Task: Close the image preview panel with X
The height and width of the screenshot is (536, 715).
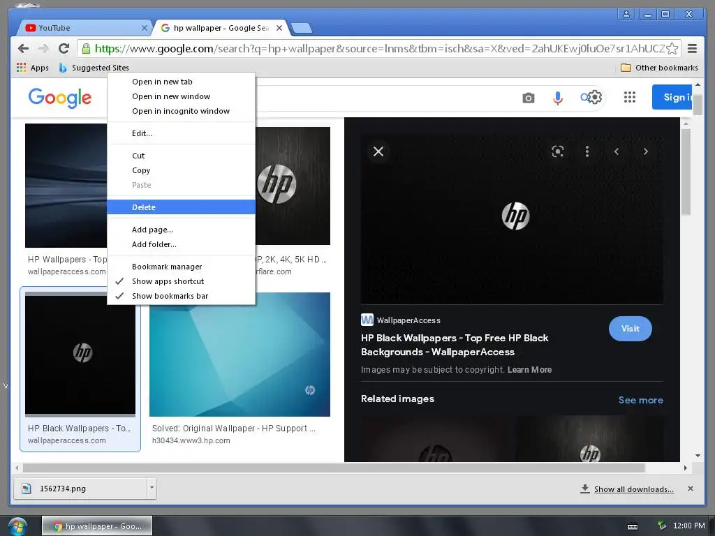Action: pyautogui.click(x=378, y=151)
